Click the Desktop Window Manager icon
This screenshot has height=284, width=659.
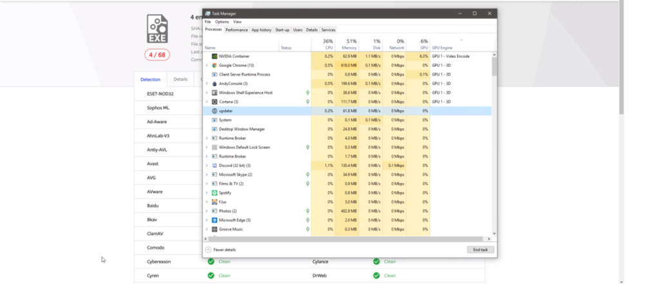coord(214,129)
